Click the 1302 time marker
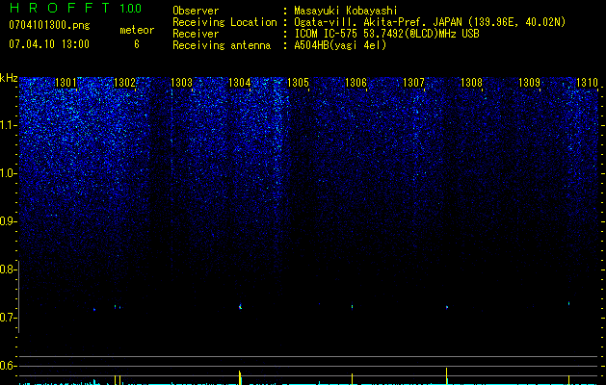The height and width of the screenshot is (385, 606). [x=124, y=82]
